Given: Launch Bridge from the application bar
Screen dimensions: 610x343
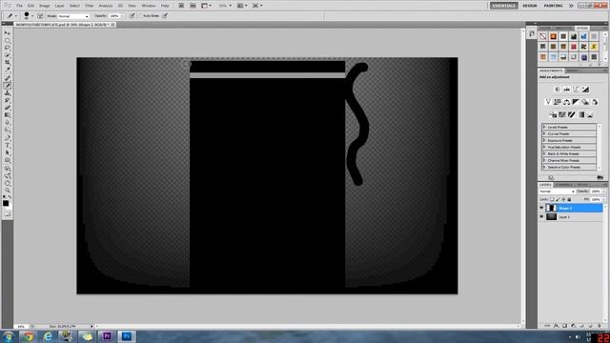Looking at the screenshot, I should click(x=181, y=6).
